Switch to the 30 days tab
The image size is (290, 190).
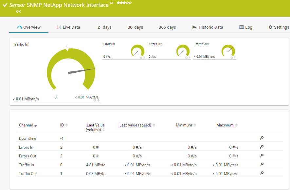coord(135,27)
